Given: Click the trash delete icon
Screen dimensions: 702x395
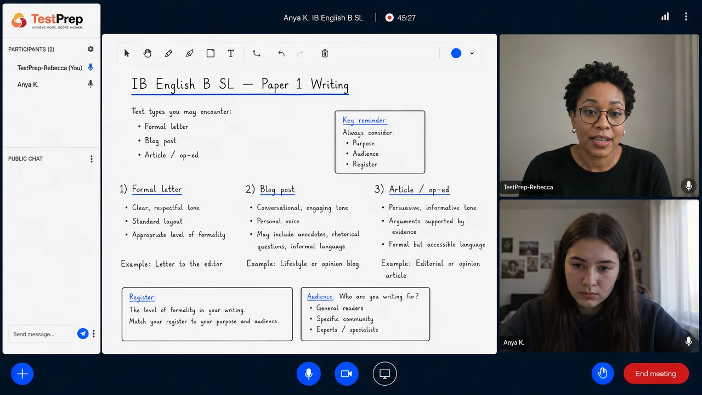Looking at the screenshot, I should (325, 53).
